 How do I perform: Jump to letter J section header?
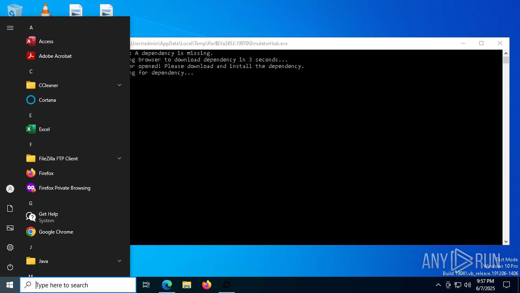click(x=30, y=247)
